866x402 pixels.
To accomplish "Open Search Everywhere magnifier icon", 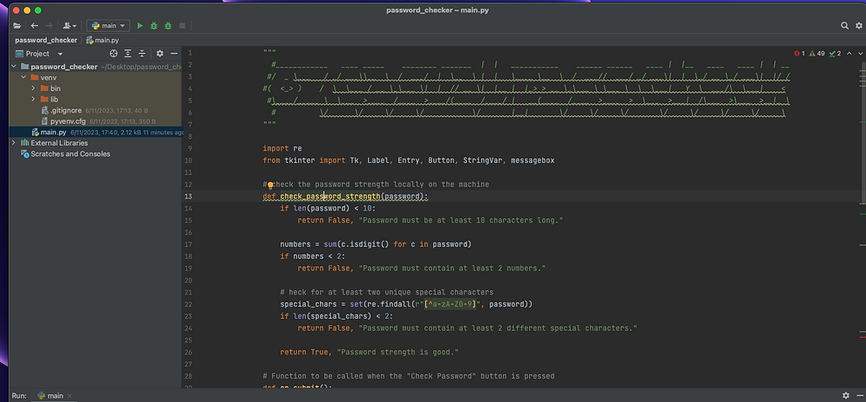I will (x=844, y=25).
